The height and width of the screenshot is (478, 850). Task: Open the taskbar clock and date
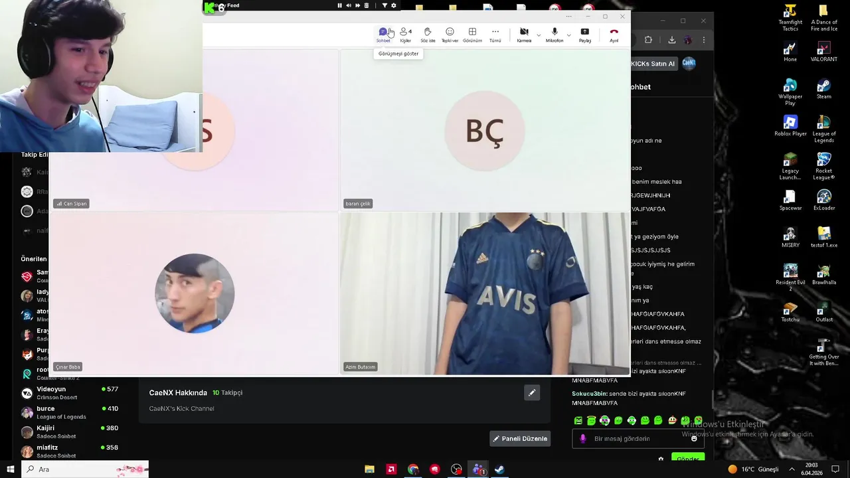tap(811, 469)
